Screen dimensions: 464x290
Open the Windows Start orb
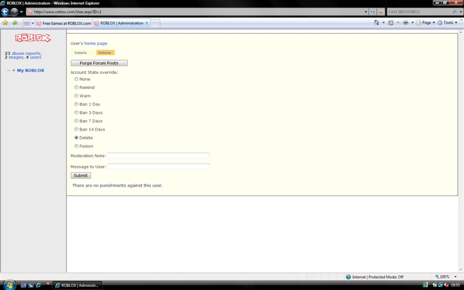pos(9,285)
